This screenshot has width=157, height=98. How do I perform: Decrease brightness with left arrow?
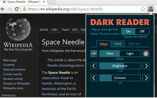pyautogui.click(x=94, y=66)
